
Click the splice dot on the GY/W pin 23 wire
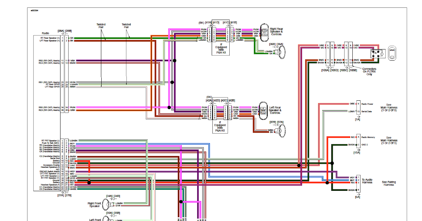pyautogui.click(x=172, y=82)
